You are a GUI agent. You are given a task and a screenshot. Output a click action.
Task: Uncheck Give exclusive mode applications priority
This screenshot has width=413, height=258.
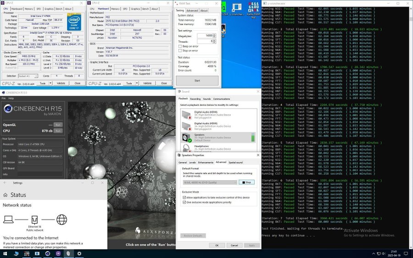tap(184, 202)
